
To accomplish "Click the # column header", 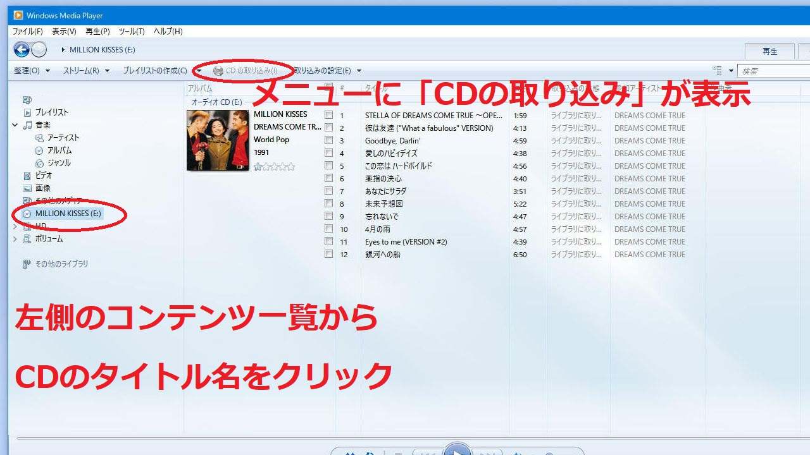I will [342, 88].
